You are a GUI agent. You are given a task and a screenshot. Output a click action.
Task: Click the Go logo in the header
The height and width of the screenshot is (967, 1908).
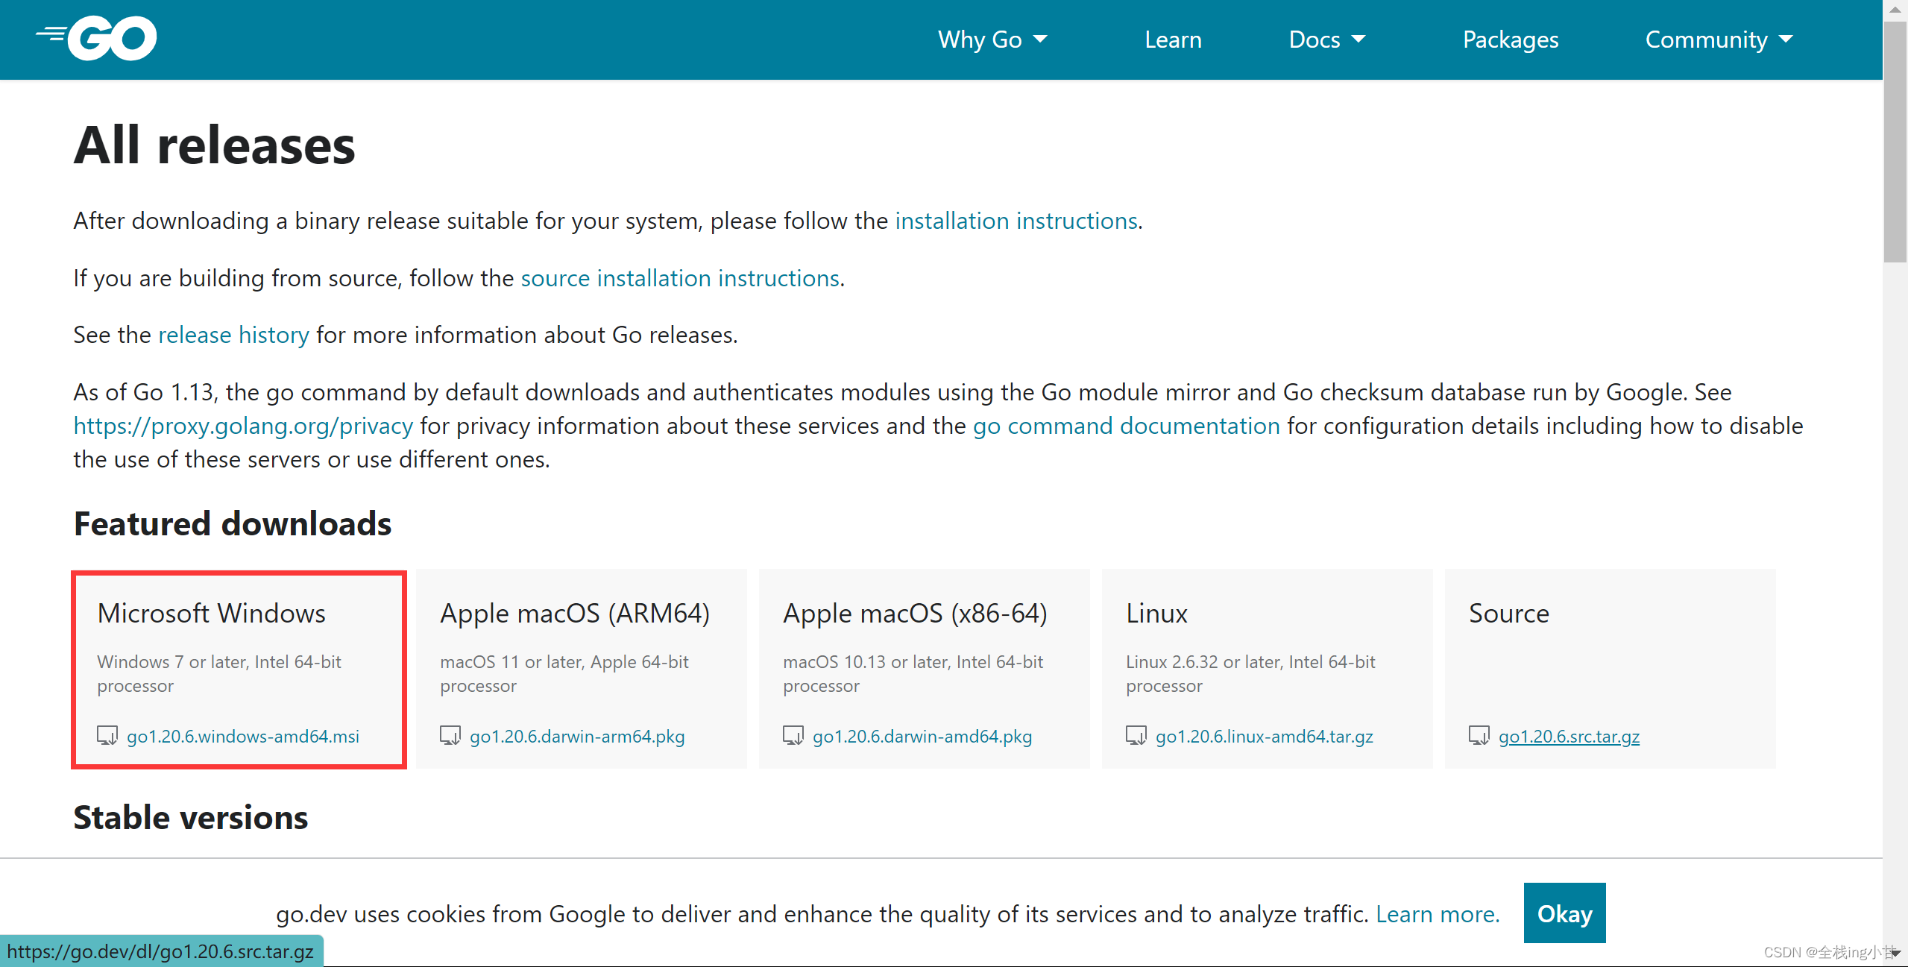point(96,38)
